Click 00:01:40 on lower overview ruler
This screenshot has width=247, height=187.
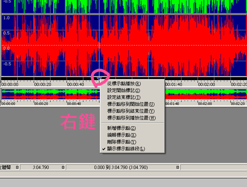[x=172, y=104]
